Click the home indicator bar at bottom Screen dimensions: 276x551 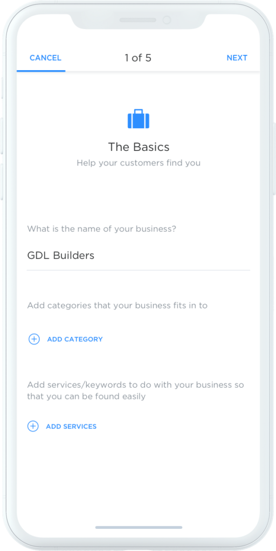tap(139, 527)
